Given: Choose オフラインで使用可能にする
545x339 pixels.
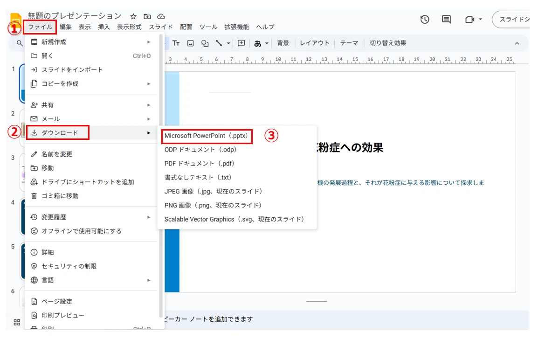Looking at the screenshot, I should tap(92, 231).
